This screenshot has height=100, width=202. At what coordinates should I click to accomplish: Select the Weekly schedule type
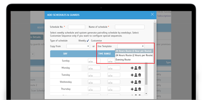point(84,41)
